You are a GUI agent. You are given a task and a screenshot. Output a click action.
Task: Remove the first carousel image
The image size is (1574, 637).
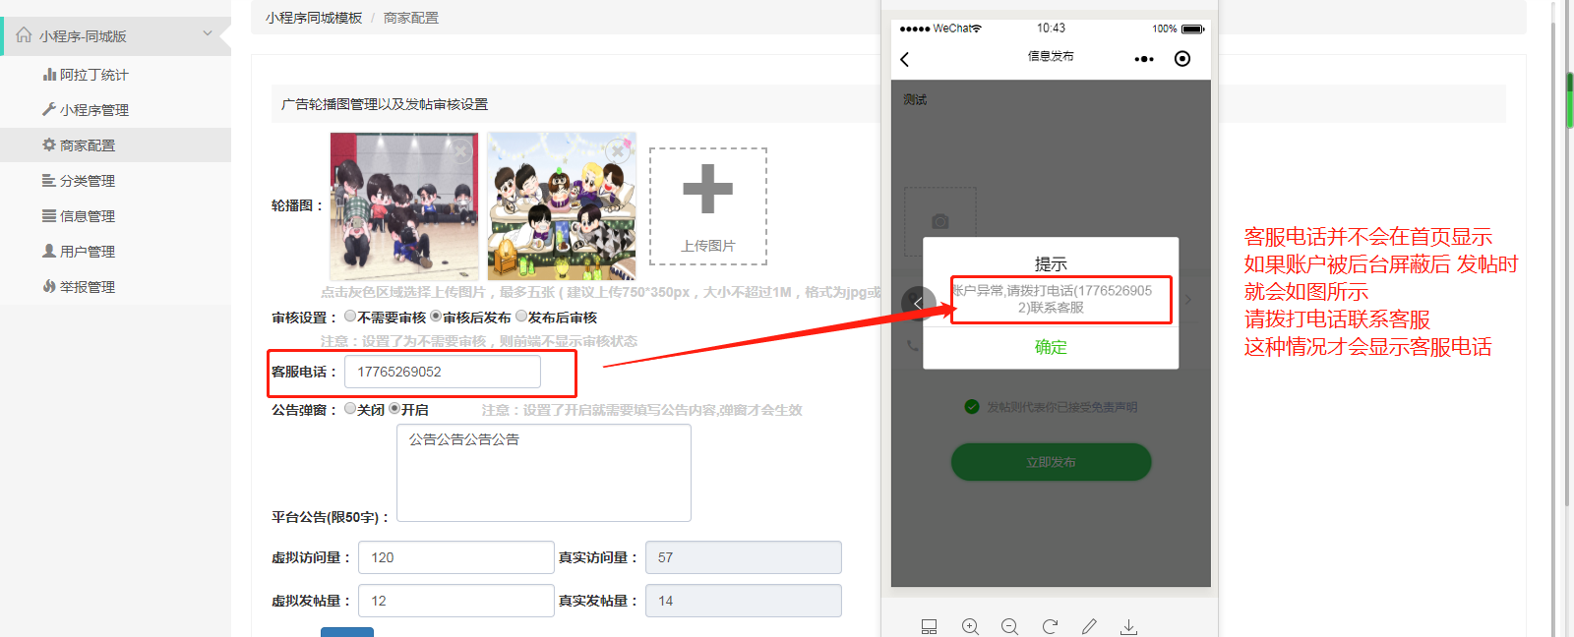point(460,150)
